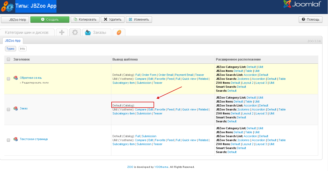
Task: Switch to the Info subtab
Action: click(x=23, y=49)
